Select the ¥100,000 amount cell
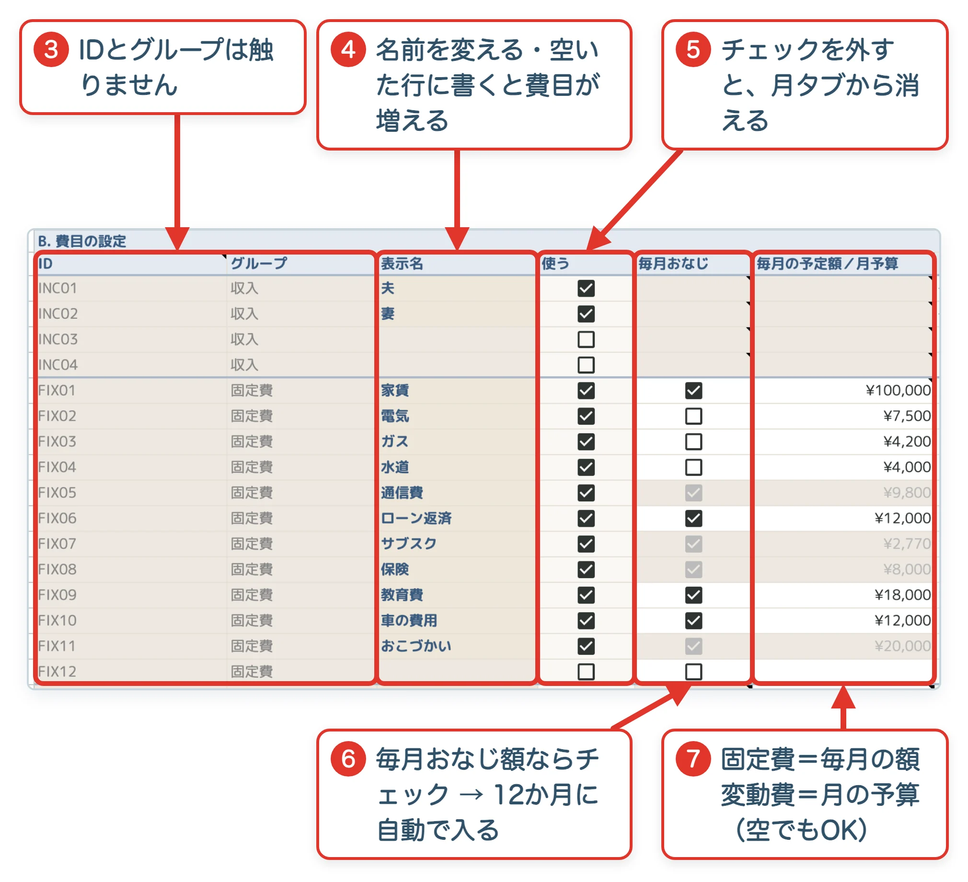 tap(842, 390)
